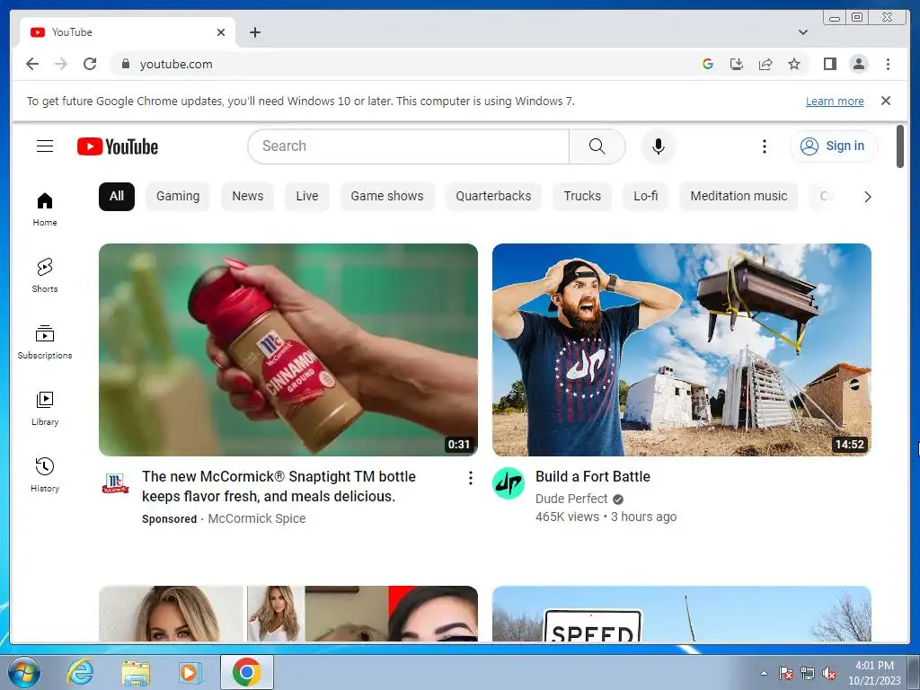Launch Internet Explorer from taskbar
The width and height of the screenshot is (920, 690).
click(80, 672)
